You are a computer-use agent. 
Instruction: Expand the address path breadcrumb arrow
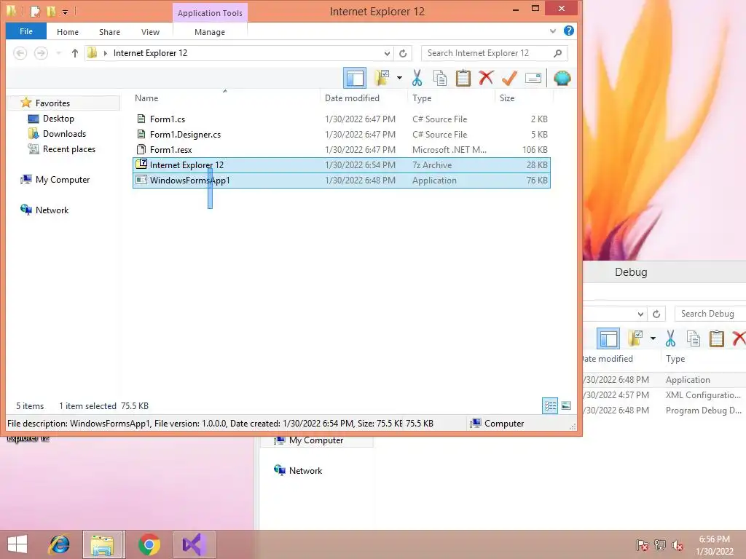tap(106, 53)
